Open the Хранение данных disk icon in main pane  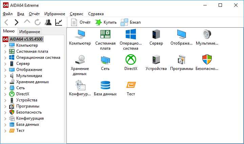(80, 59)
